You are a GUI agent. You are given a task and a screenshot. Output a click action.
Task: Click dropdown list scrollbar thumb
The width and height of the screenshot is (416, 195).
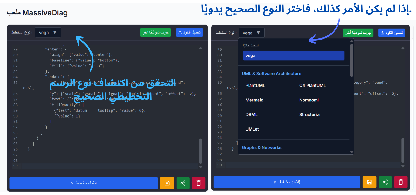coord(352,60)
